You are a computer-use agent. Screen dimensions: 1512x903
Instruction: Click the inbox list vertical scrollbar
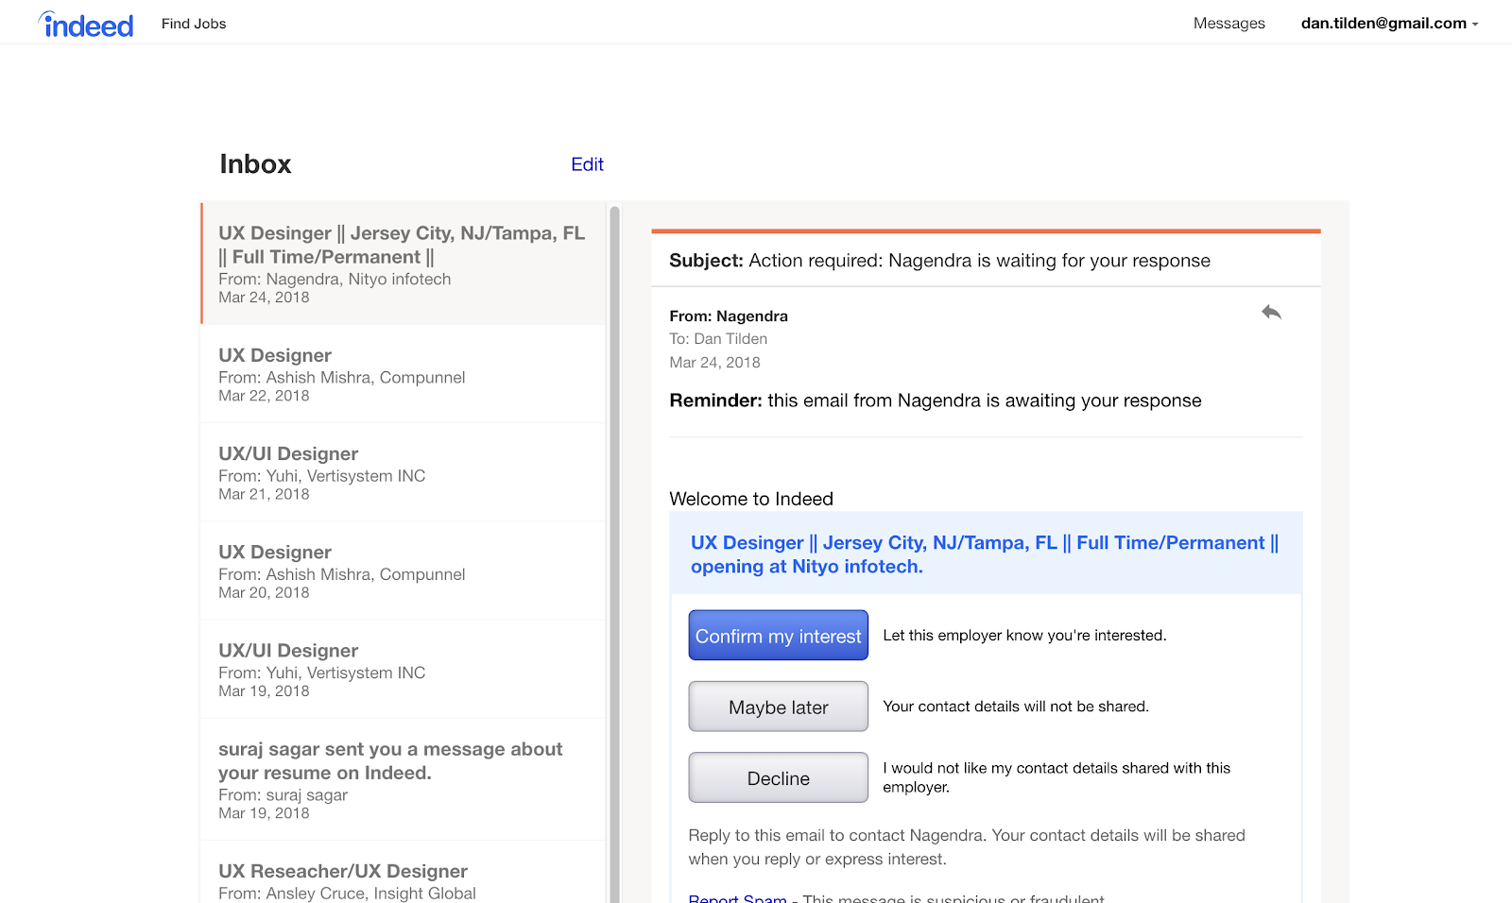(x=614, y=548)
